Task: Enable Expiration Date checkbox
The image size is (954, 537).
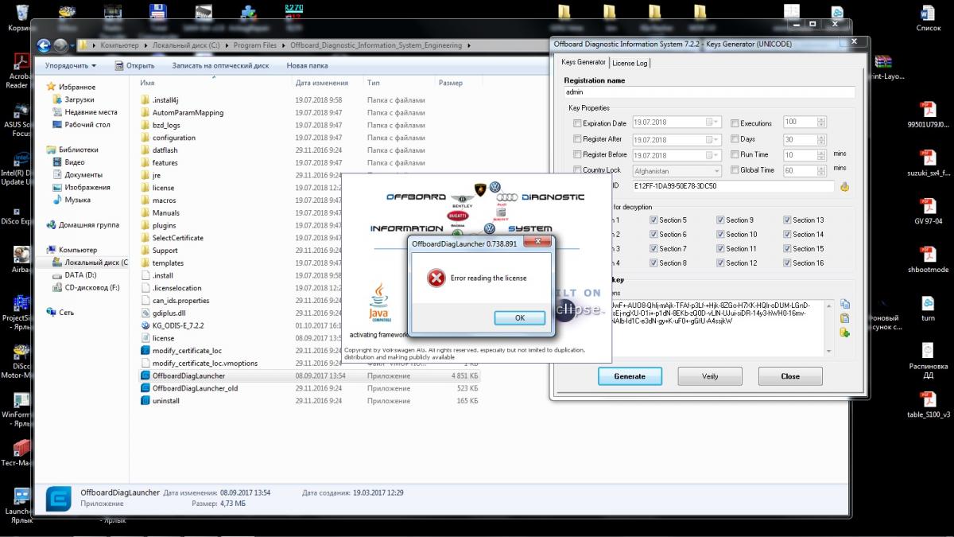Action: pyautogui.click(x=577, y=123)
